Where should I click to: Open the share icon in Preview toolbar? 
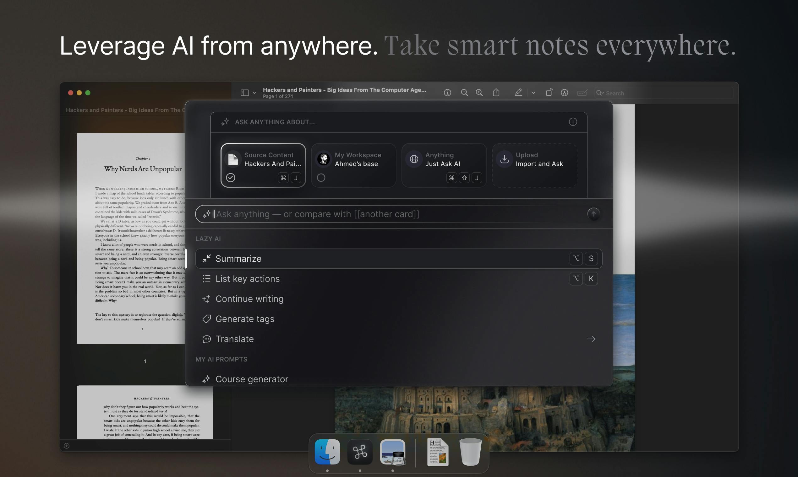(x=496, y=92)
